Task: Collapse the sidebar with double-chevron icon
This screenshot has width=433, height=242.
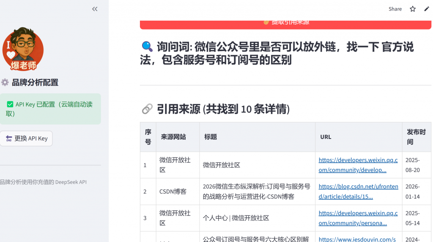Action: [95, 9]
